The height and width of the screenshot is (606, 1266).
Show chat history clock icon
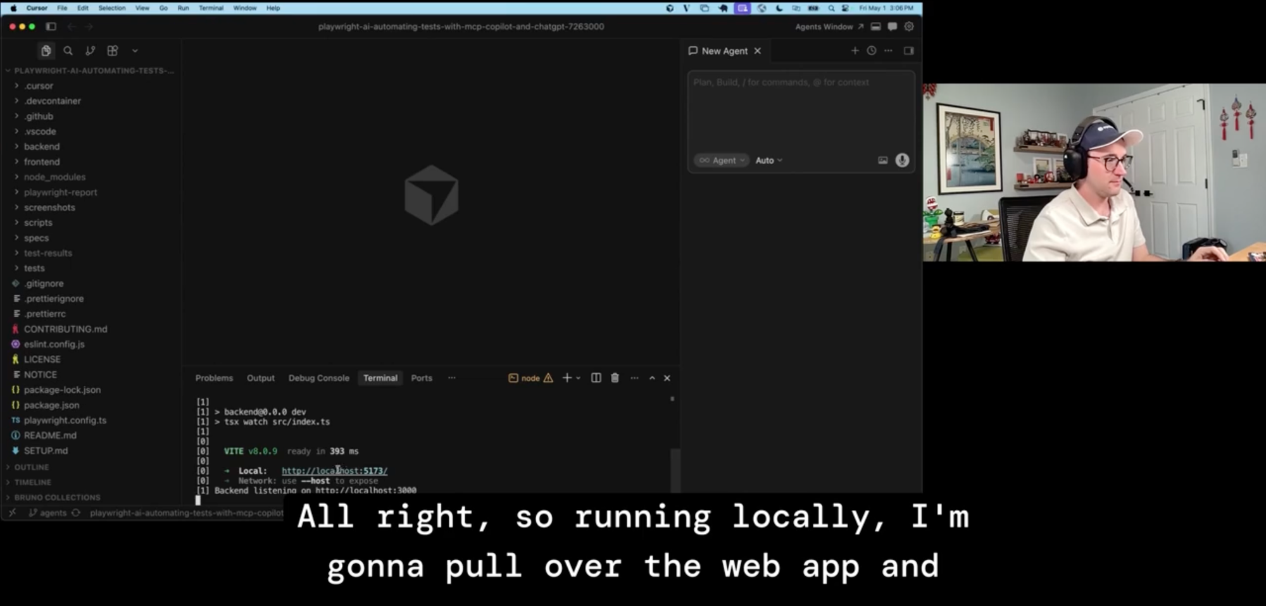coord(872,51)
